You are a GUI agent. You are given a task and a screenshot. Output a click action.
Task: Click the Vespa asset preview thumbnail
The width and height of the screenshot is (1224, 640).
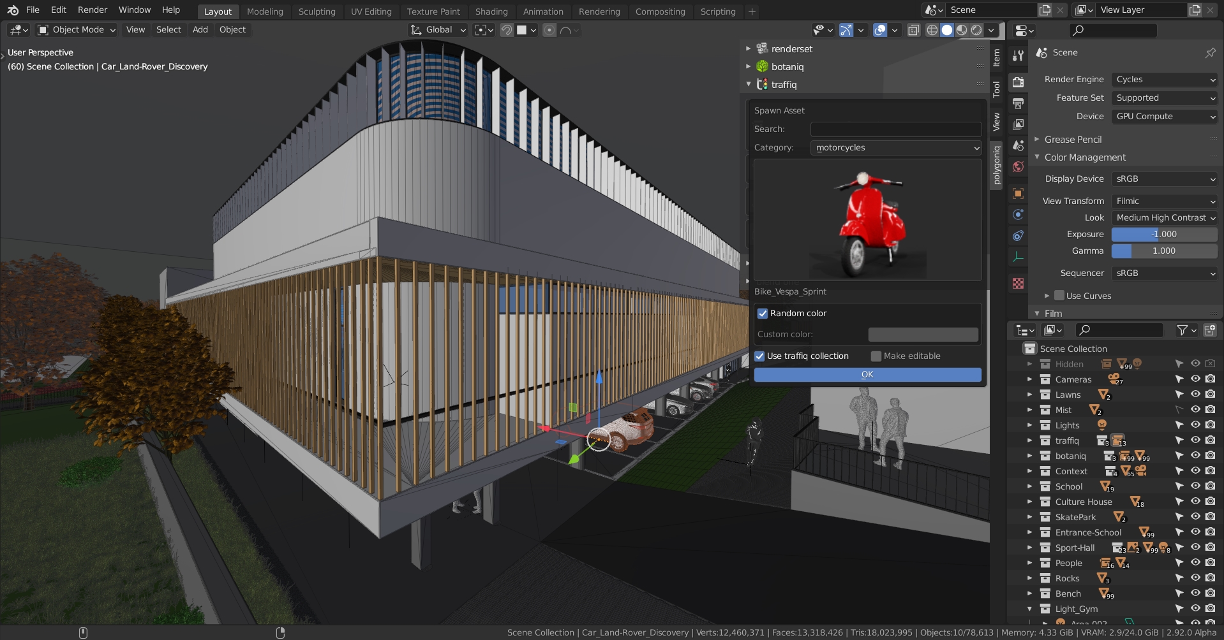(867, 220)
